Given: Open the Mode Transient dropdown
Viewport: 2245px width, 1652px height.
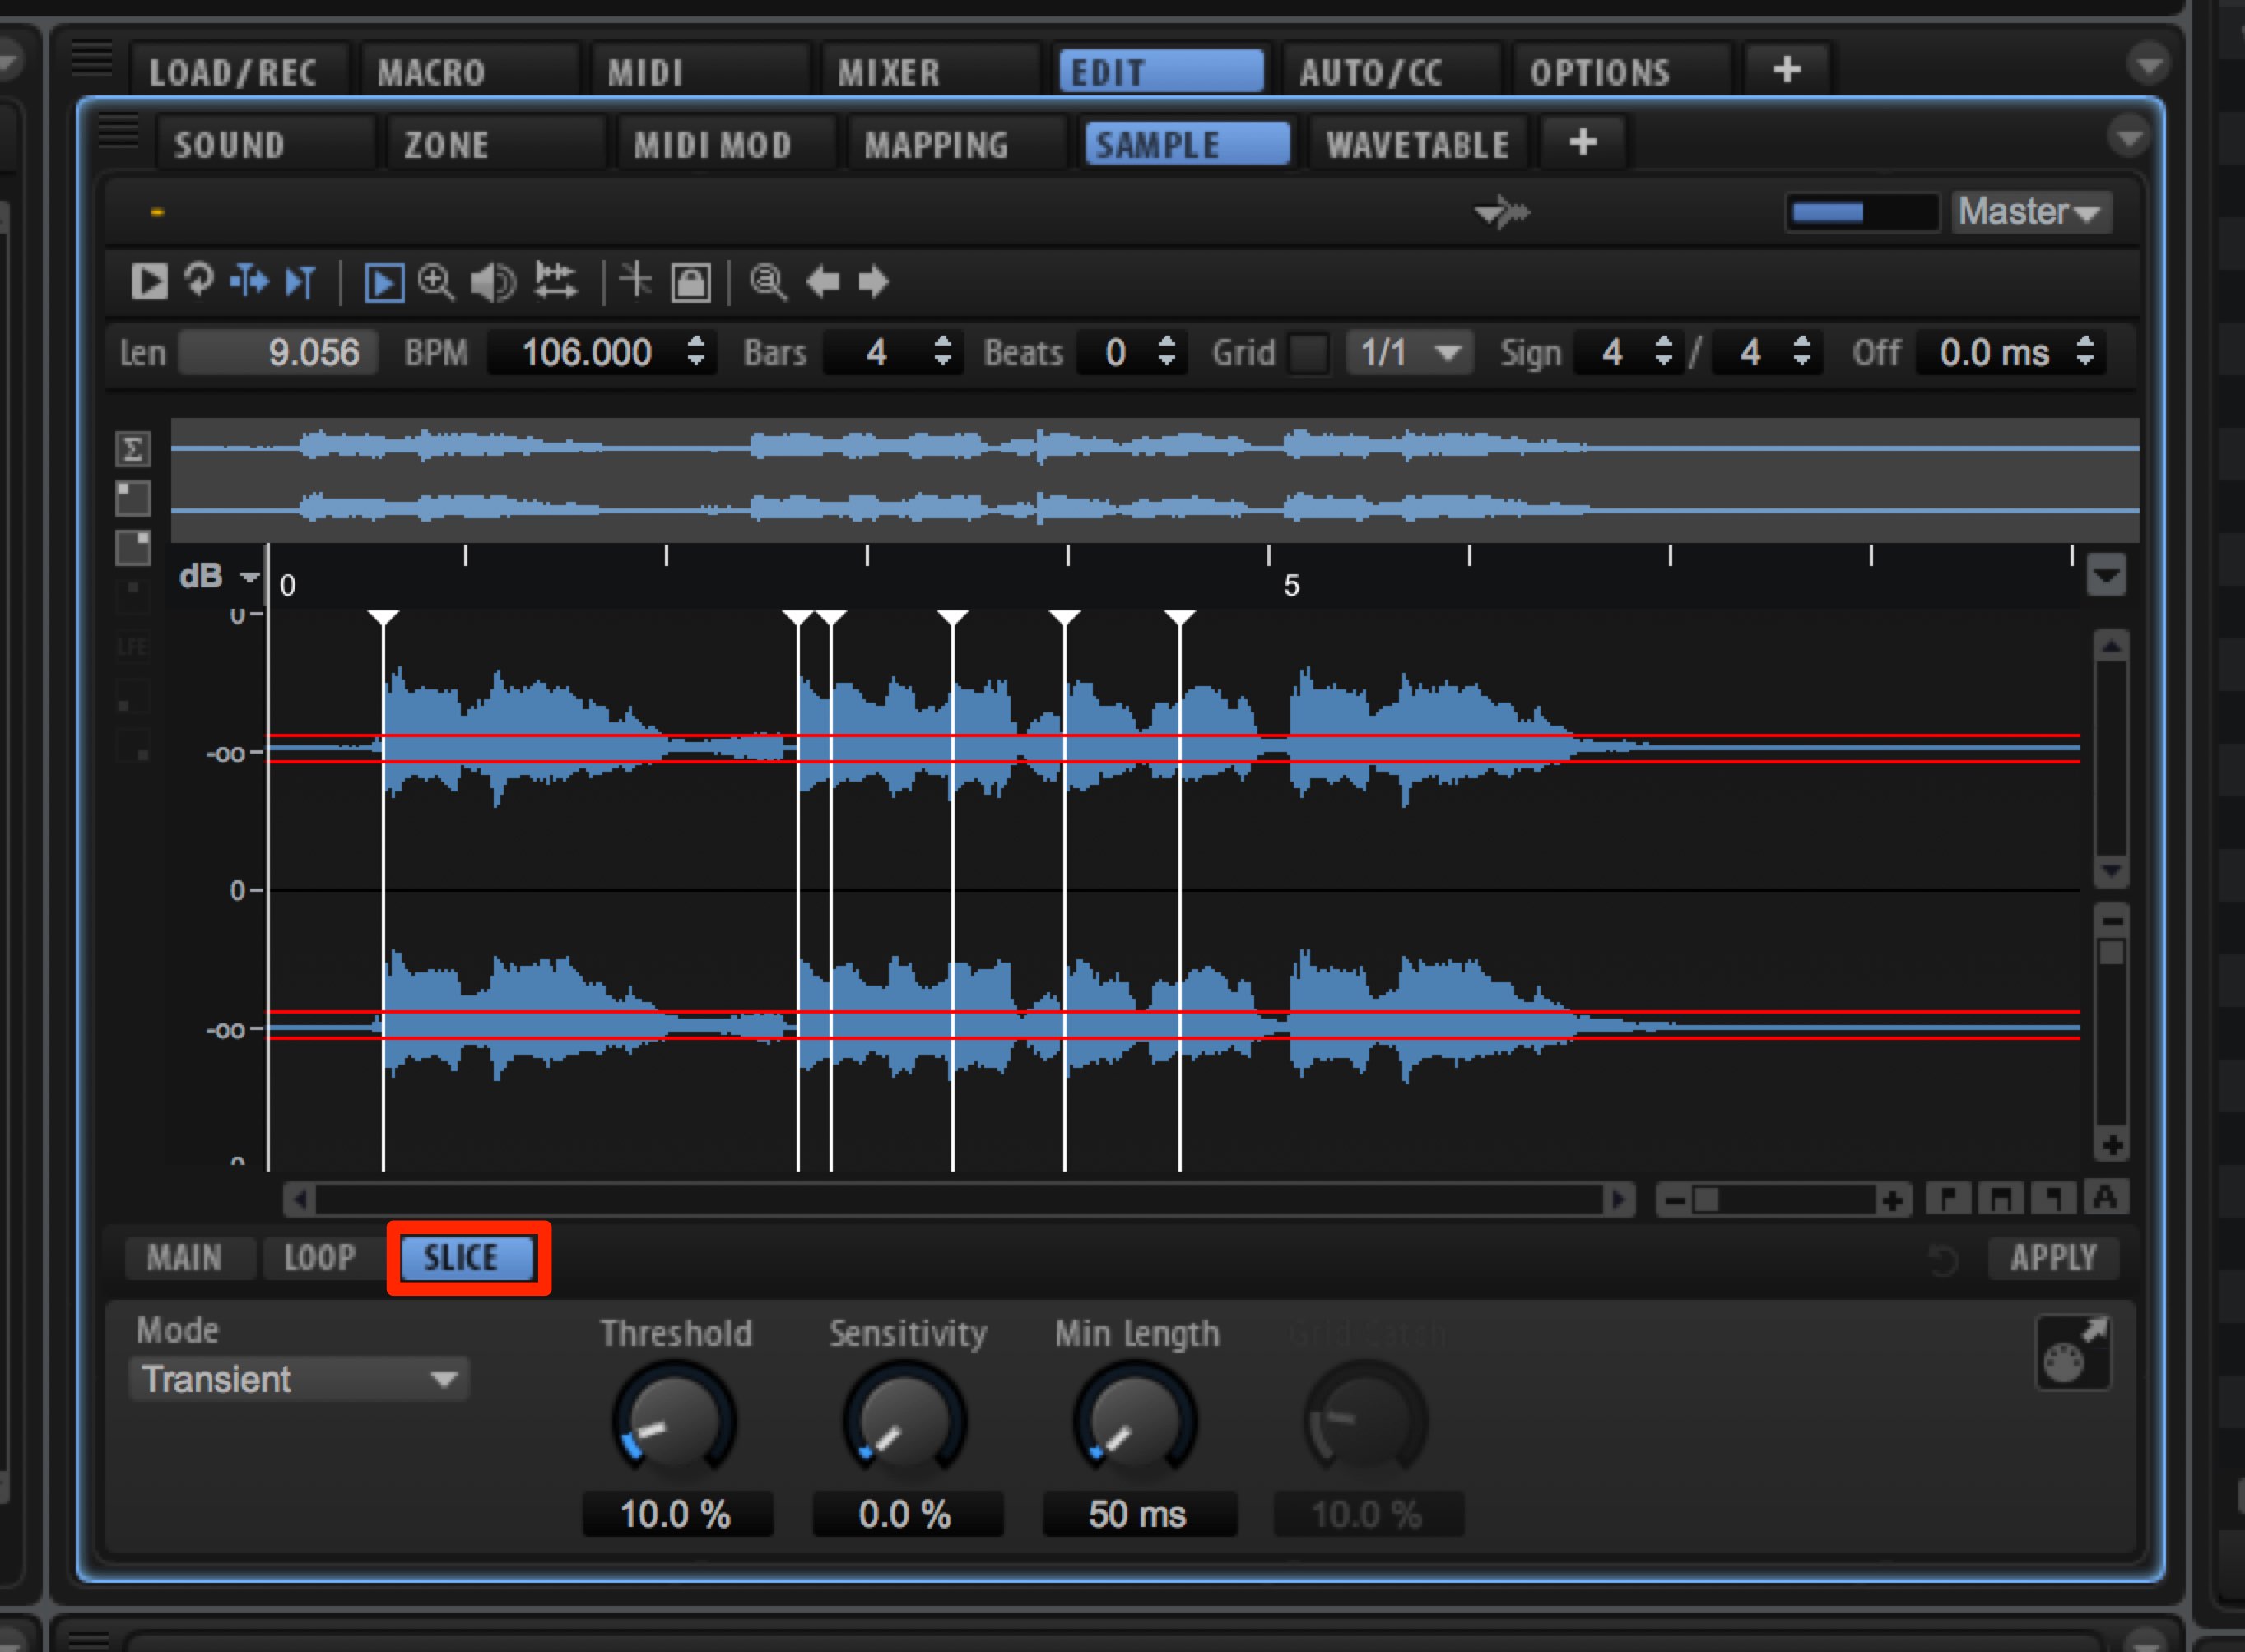Looking at the screenshot, I should 299,1380.
